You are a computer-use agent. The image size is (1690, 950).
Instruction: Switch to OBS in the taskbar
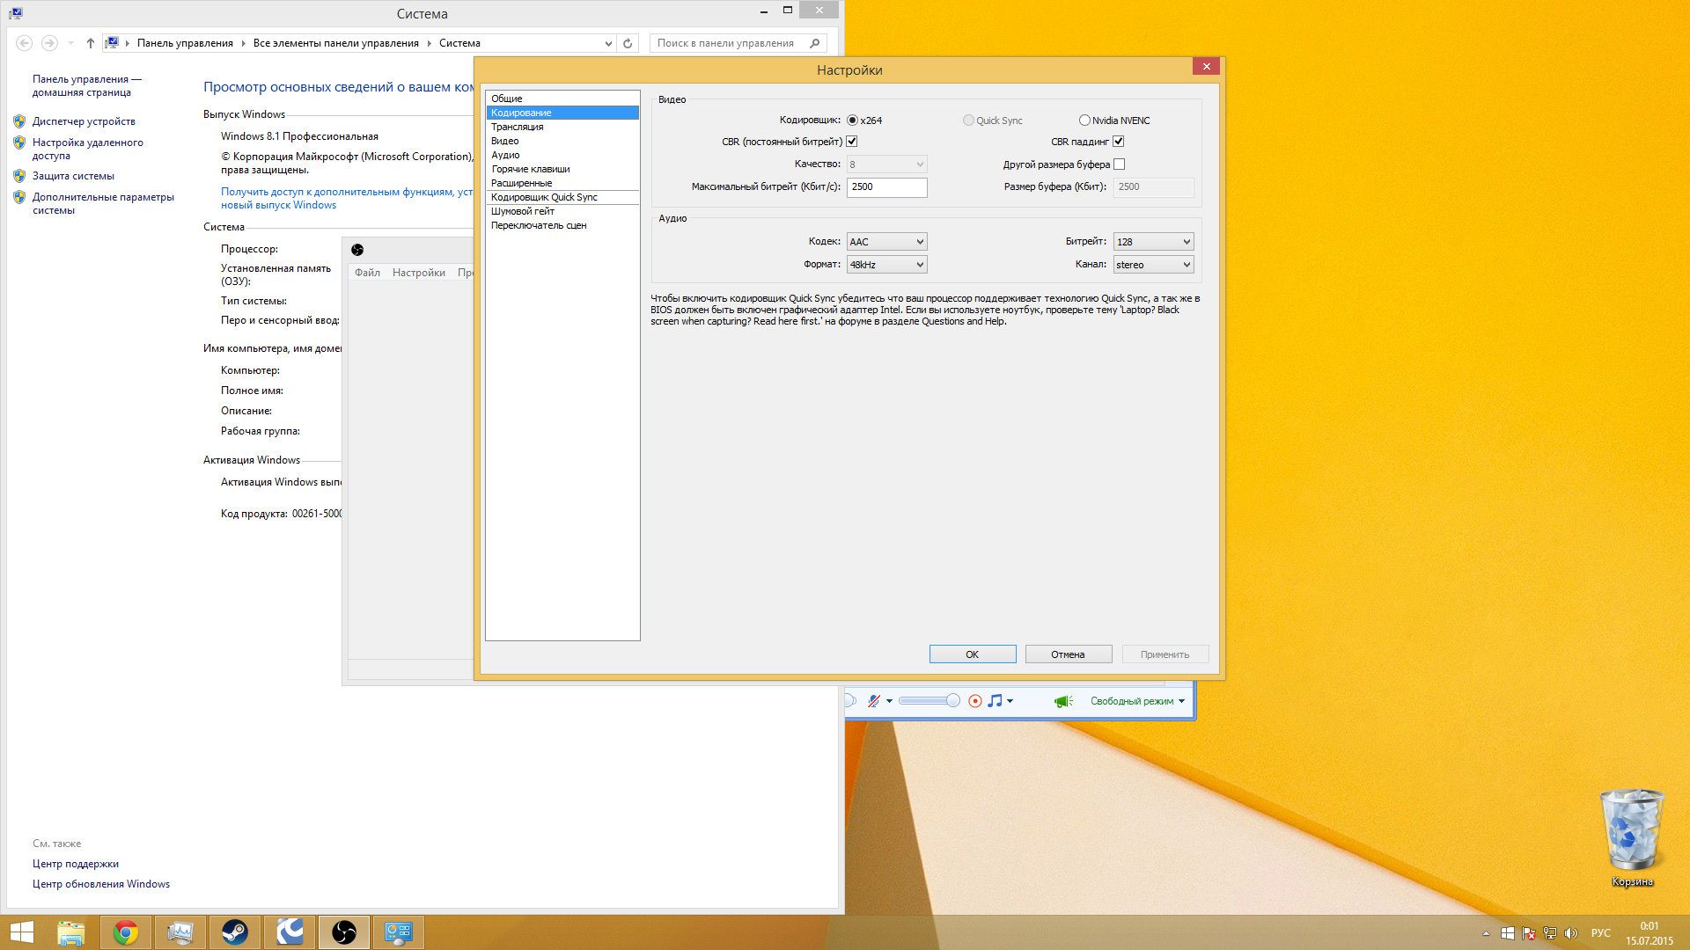click(344, 932)
